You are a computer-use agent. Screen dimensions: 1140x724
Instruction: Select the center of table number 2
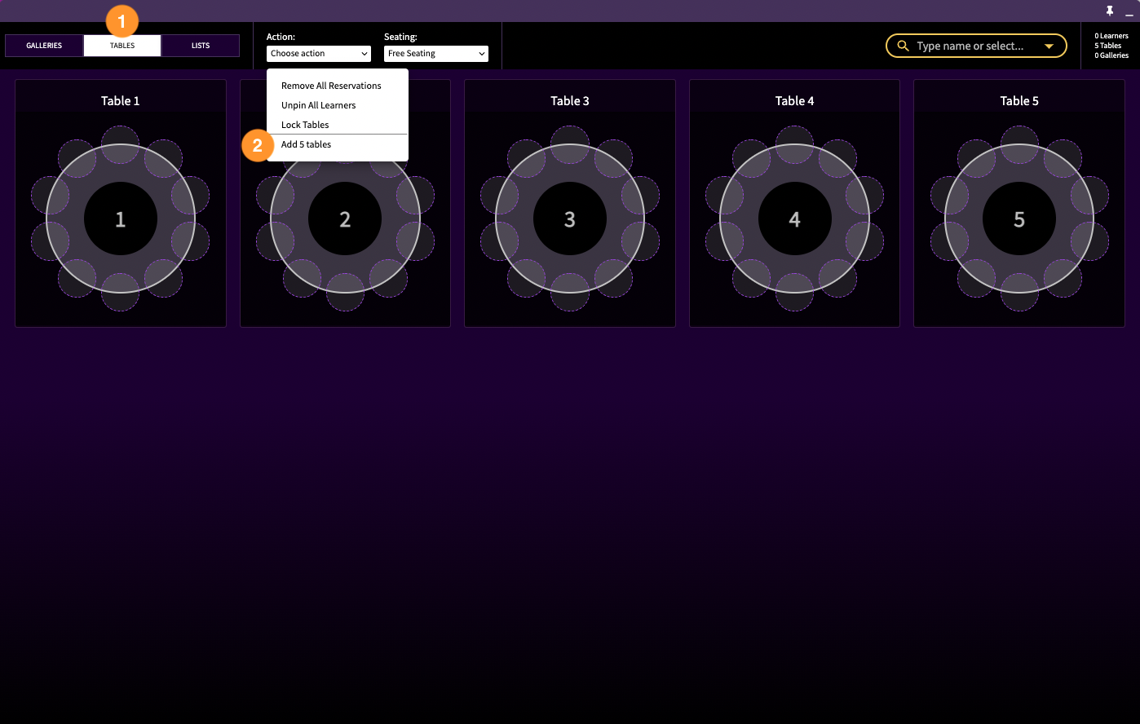pos(345,219)
